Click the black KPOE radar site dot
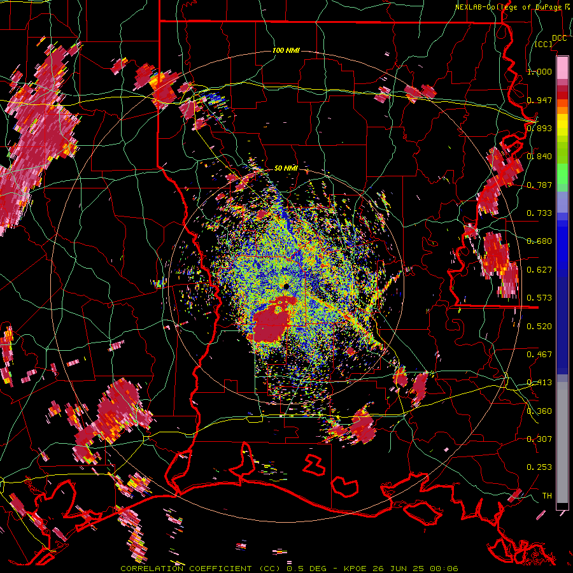Image resolution: width=573 pixels, height=573 pixels. pyautogui.click(x=286, y=286)
